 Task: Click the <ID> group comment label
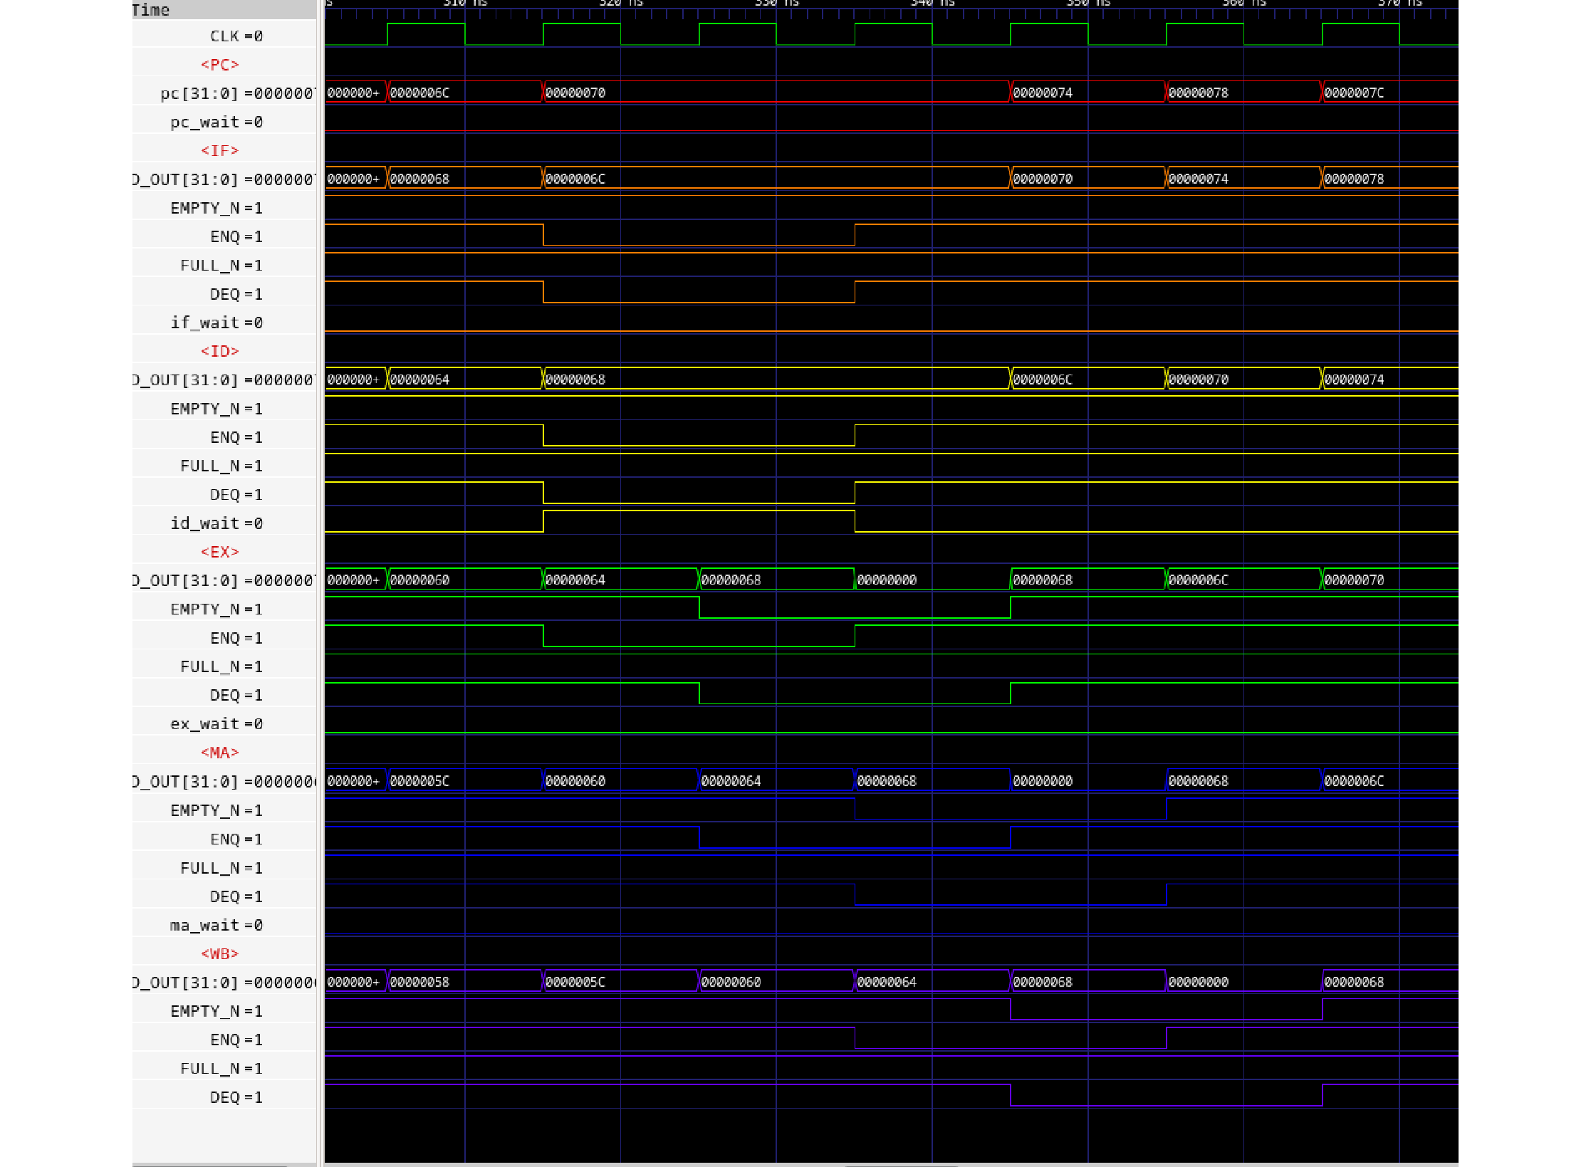219,352
